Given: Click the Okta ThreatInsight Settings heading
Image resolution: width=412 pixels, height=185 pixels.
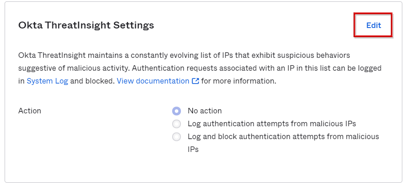Looking at the screenshot, I should 86,25.
